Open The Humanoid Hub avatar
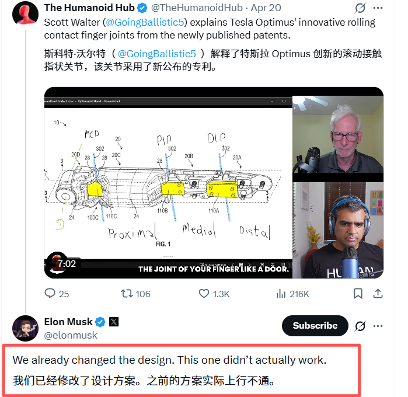This screenshot has height=397, width=408. tap(26, 14)
